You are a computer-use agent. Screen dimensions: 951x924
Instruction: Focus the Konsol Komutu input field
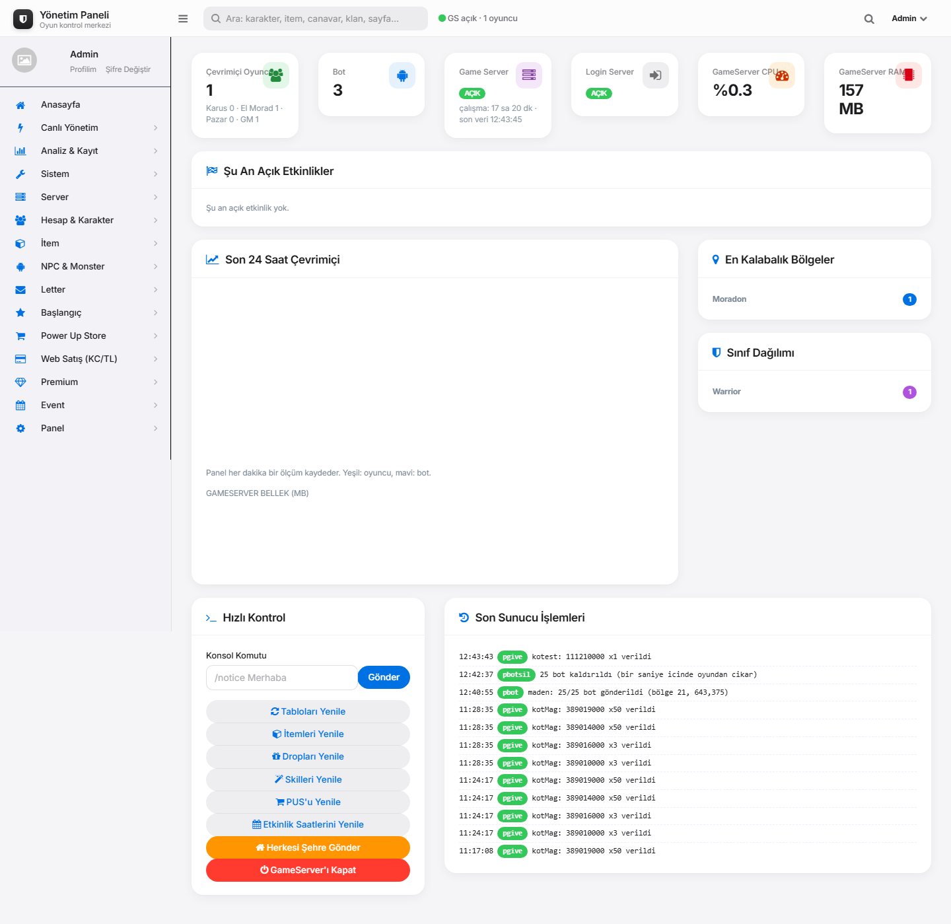tap(282, 678)
